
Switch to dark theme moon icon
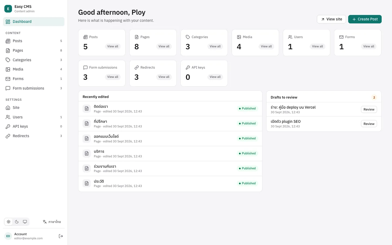(x=17, y=222)
